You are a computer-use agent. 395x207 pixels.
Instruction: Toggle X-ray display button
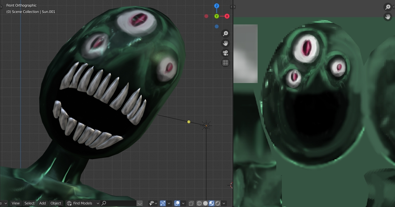191,203
